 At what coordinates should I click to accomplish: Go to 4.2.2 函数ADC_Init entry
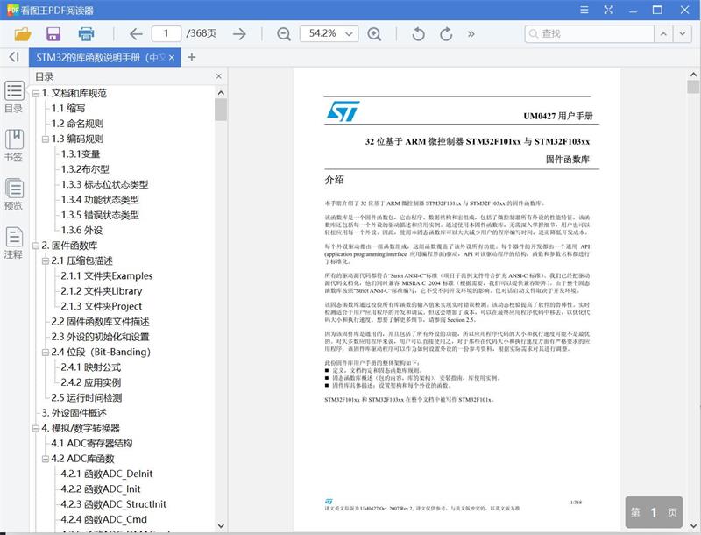[x=101, y=489]
